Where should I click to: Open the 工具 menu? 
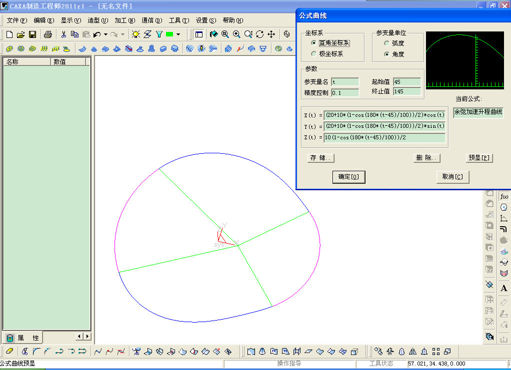click(179, 20)
